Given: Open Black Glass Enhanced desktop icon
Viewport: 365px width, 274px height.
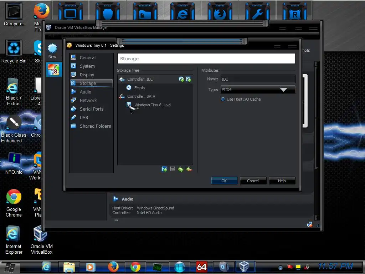Looking at the screenshot, I should pyautogui.click(x=14, y=129).
